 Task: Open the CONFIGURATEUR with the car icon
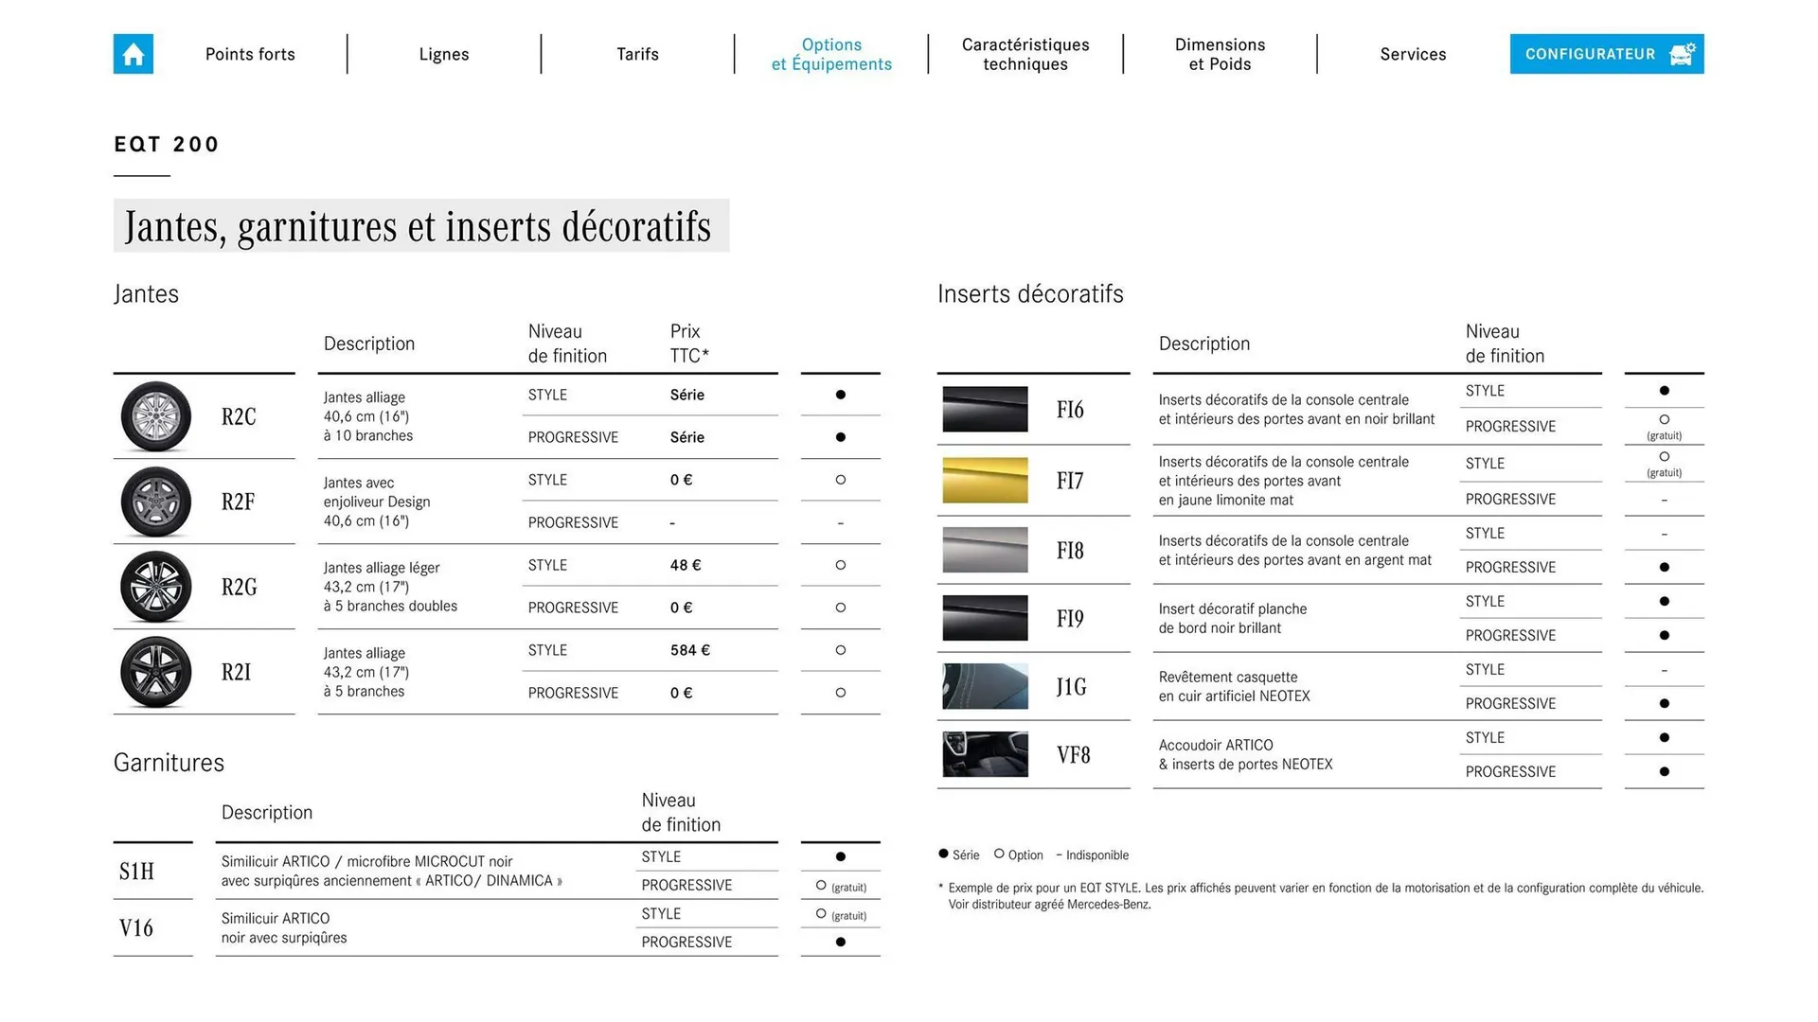click(x=1606, y=54)
